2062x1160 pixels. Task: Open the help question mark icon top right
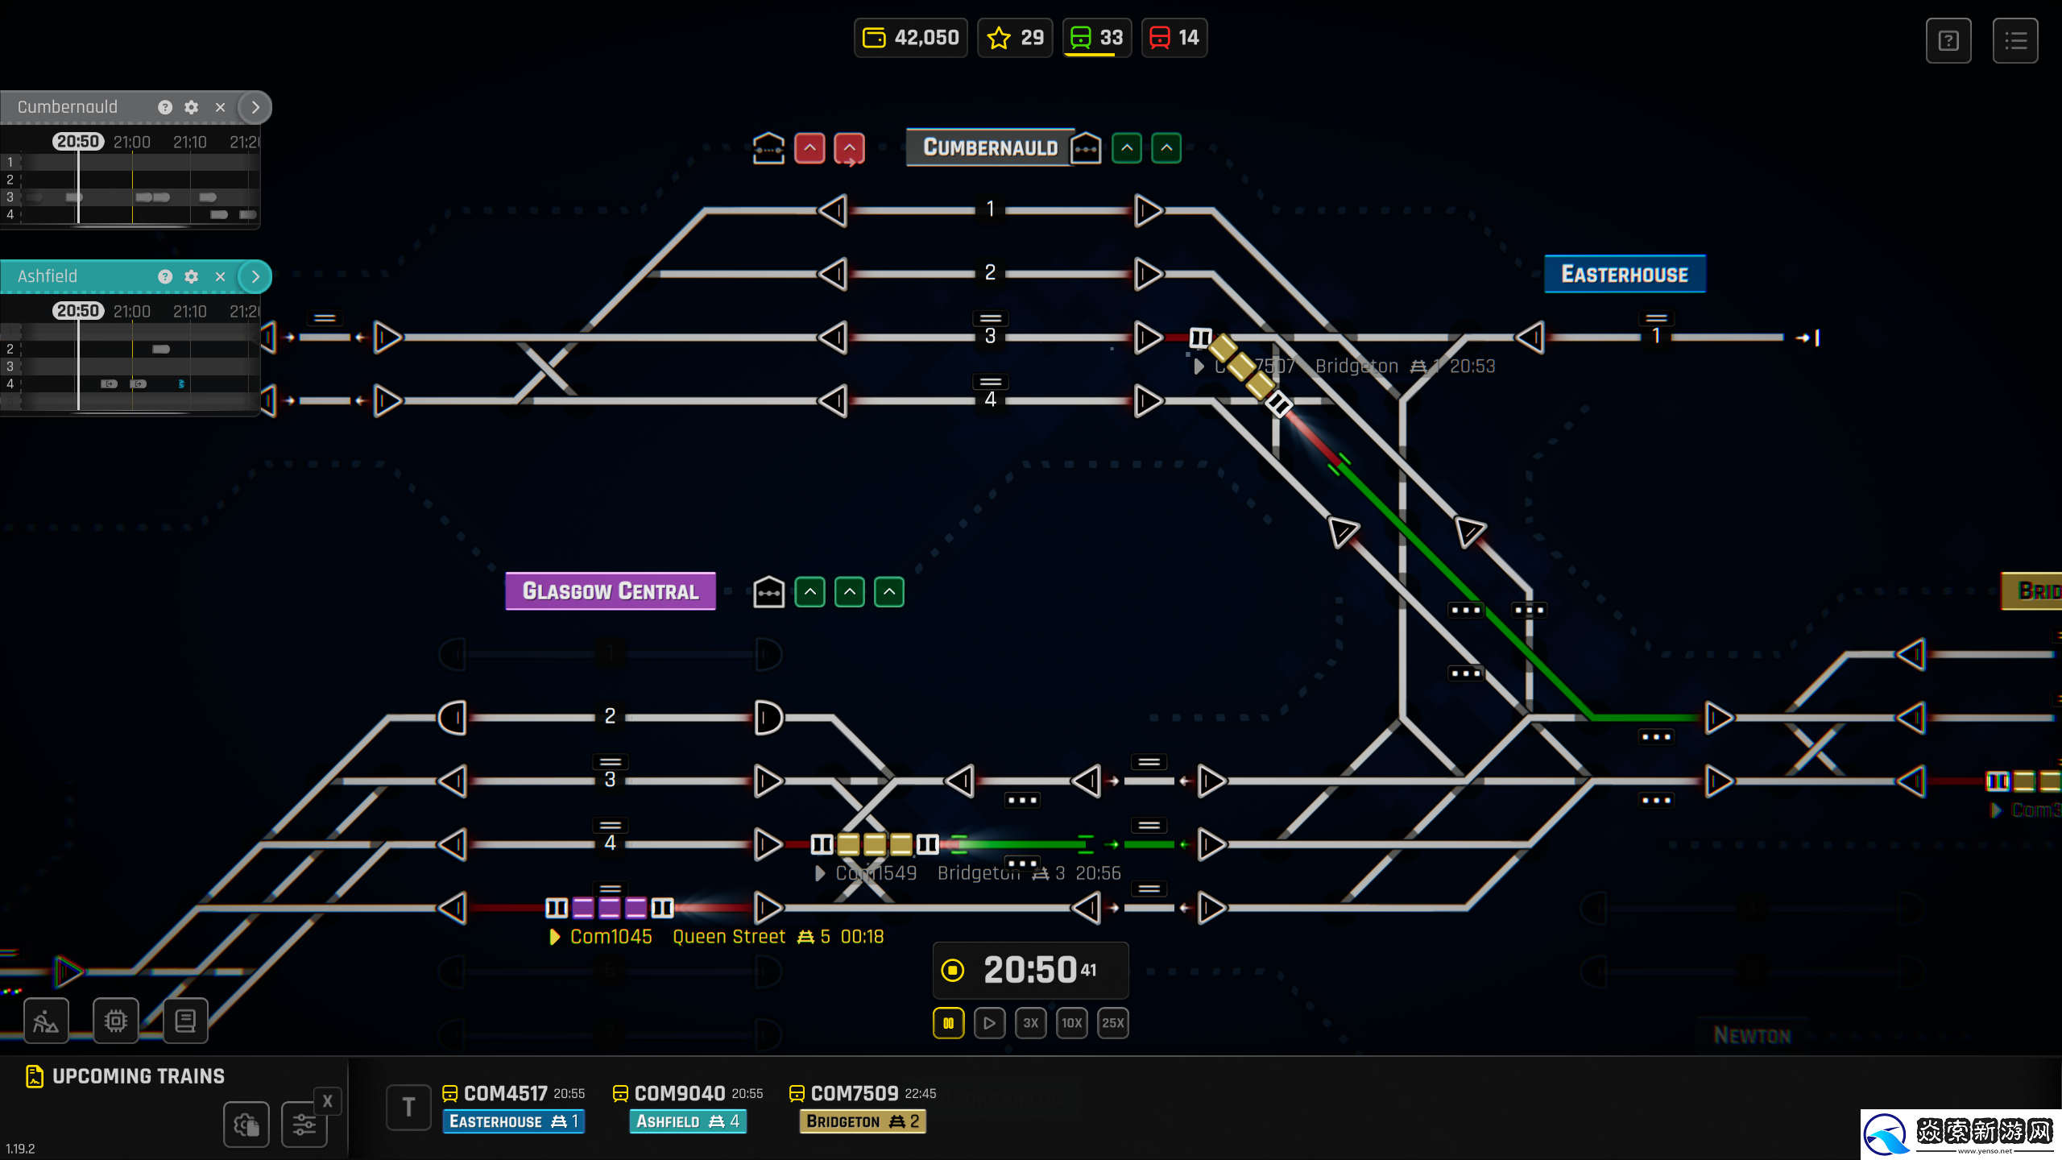[1948, 40]
